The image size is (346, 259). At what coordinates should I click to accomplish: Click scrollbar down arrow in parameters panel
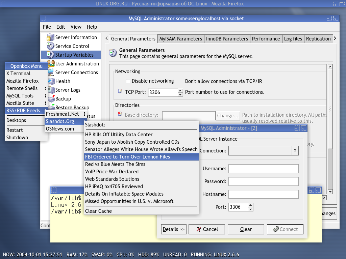tap(330, 192)
